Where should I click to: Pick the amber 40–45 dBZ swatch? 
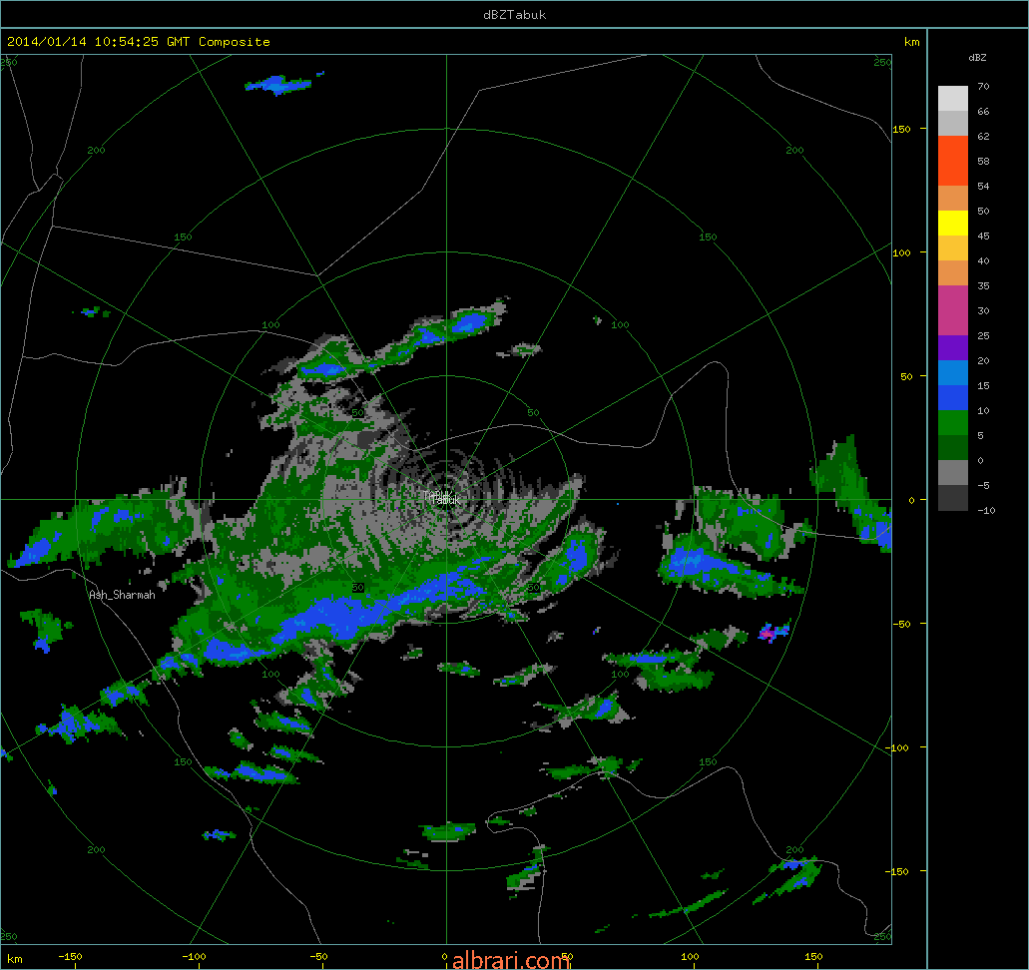tap(953, 248)
